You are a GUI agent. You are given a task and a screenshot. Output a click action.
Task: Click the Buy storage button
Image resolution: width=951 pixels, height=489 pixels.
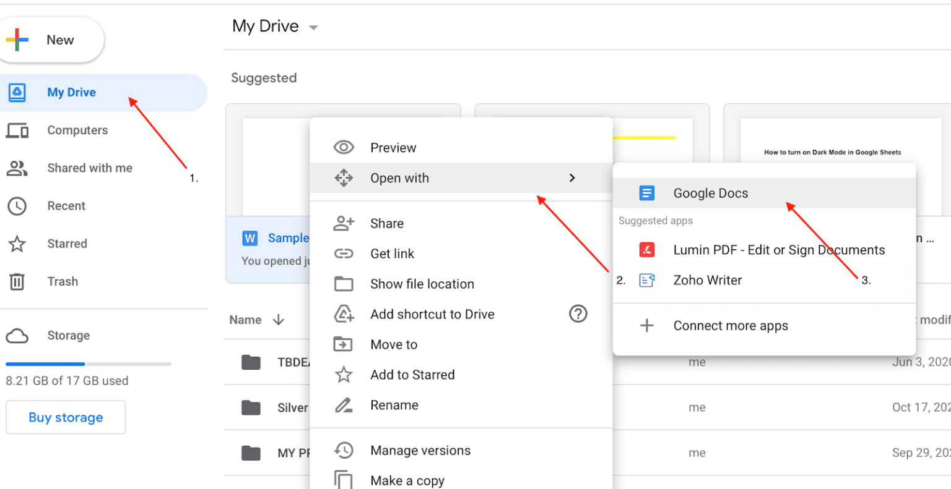[66, 417]
